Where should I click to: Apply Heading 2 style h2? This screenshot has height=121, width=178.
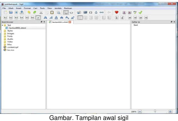11,18
